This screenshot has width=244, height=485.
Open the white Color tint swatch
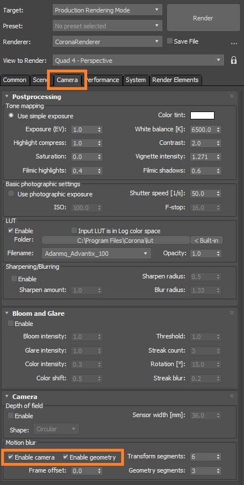coord(202,115)
